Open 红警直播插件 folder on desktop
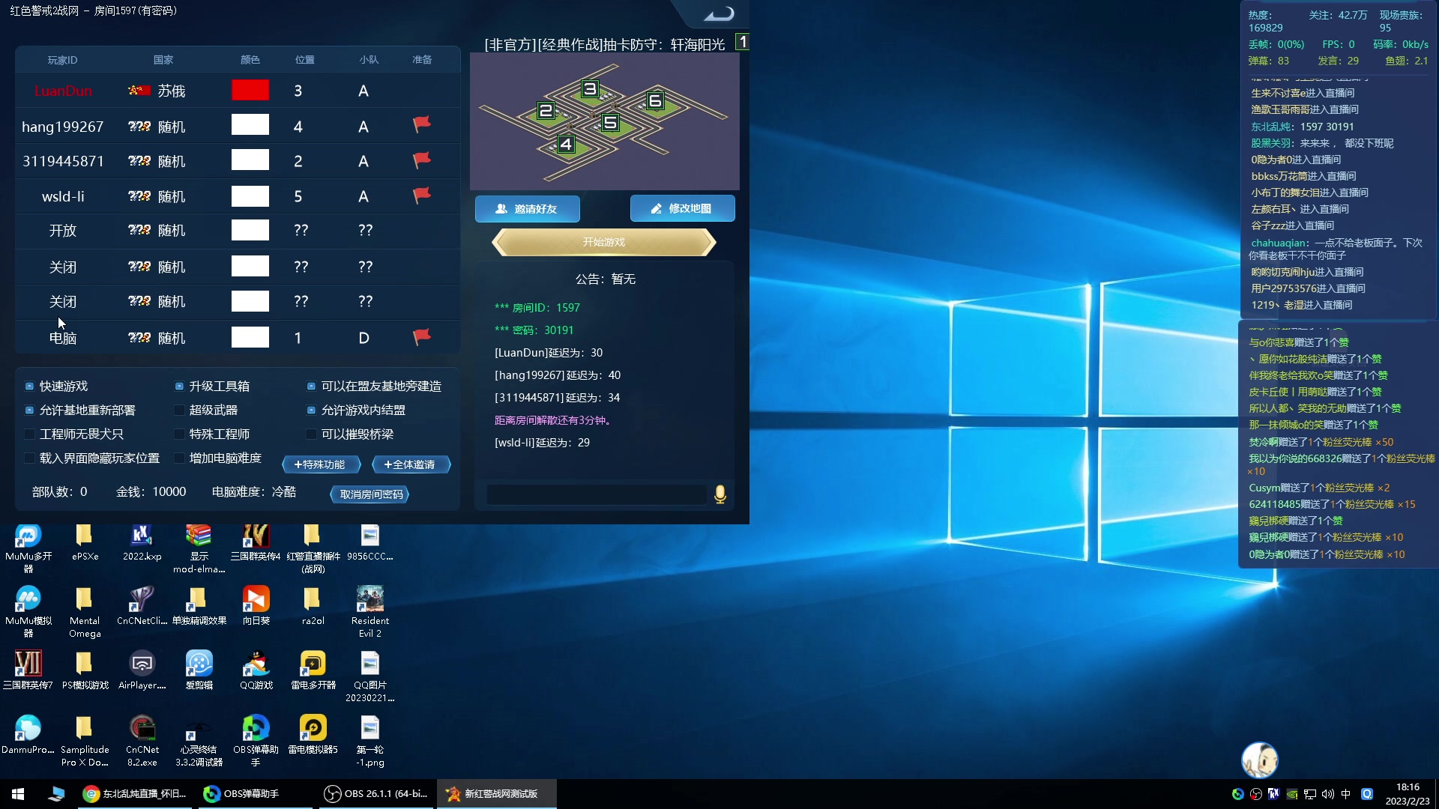Image resolution: width=1439 pixels, height=809 pixels. click(x=313, y=549)
